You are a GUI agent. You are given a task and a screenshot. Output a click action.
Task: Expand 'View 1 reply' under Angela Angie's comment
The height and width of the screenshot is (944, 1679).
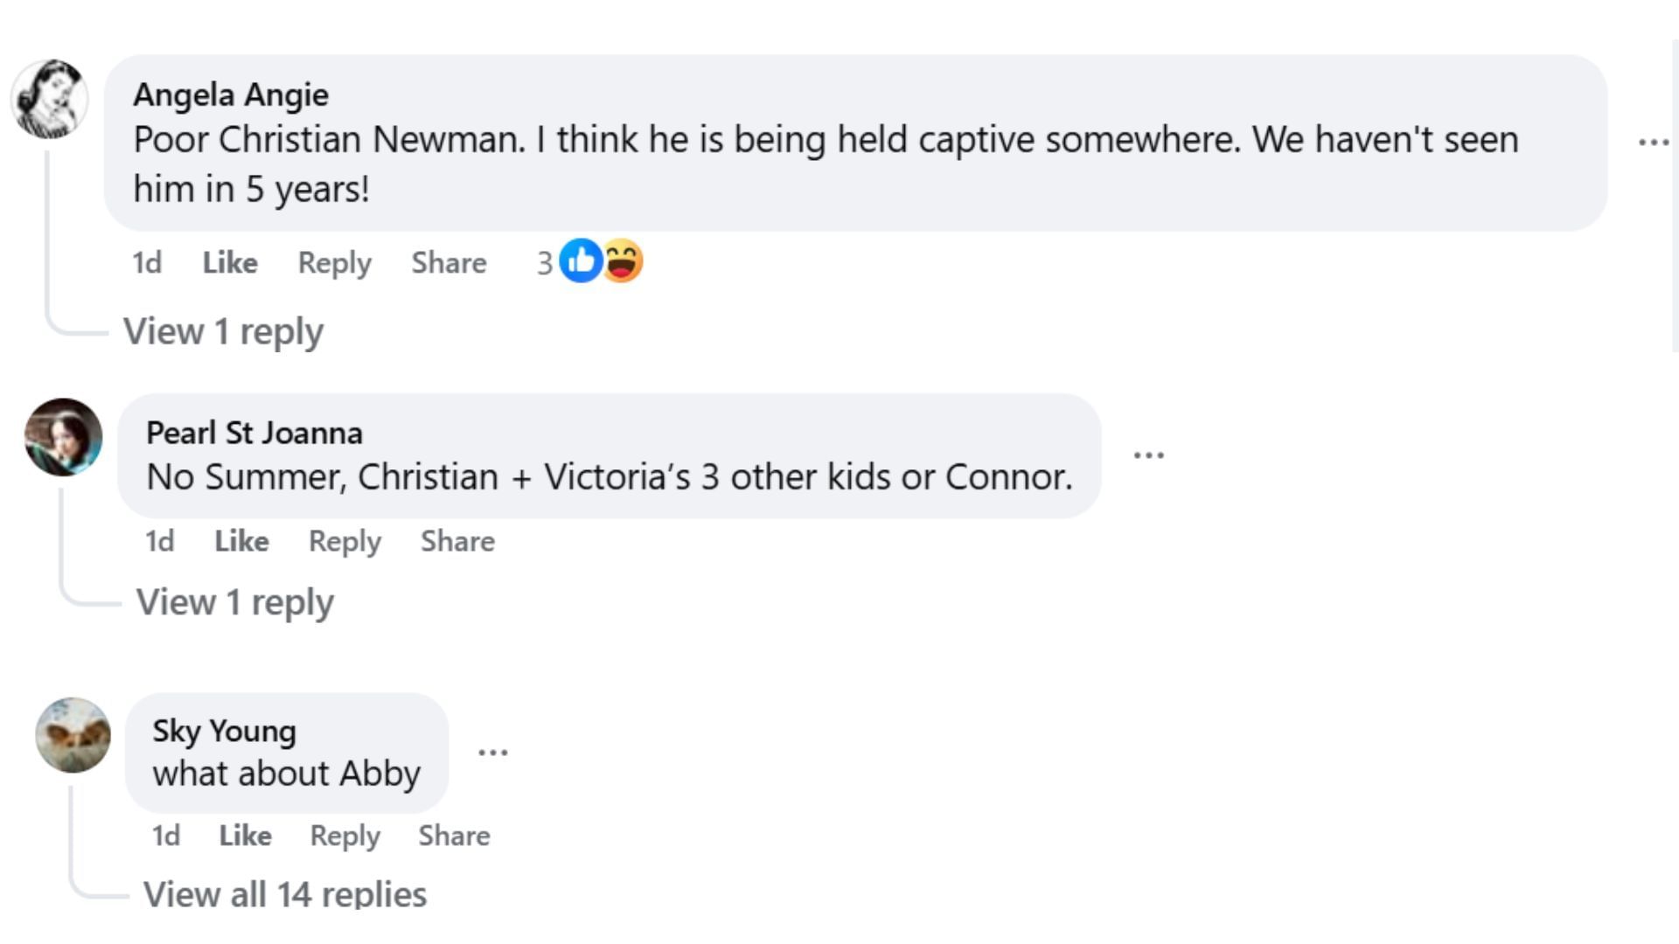[x=223, y=331]
